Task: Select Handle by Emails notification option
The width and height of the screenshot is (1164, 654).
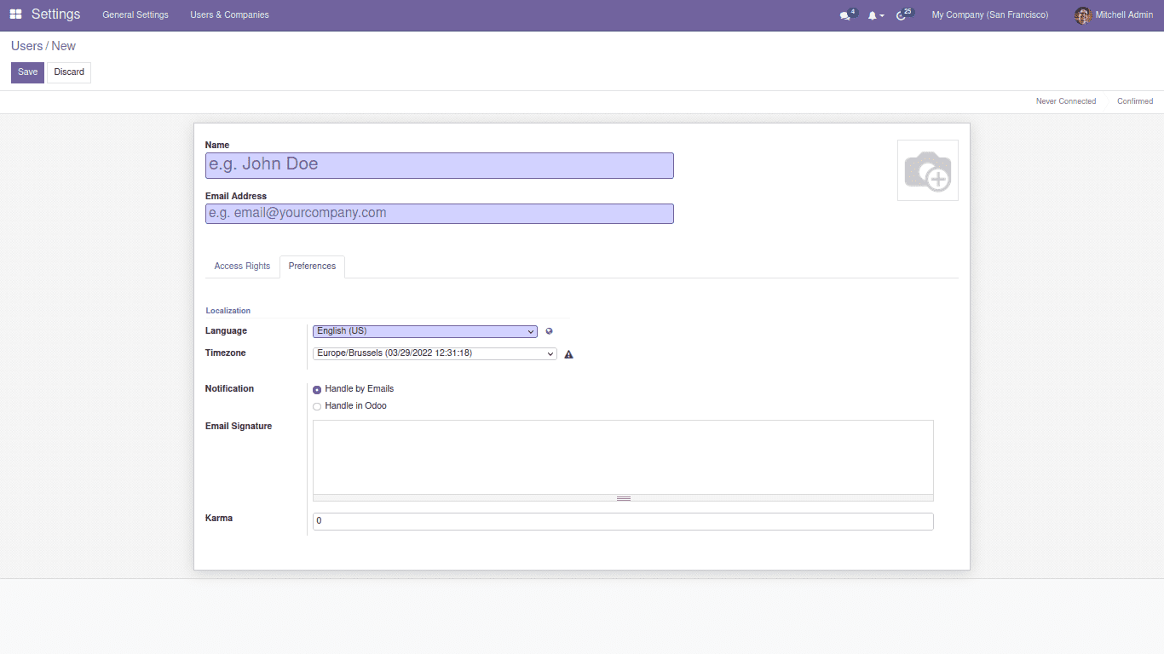Action: tap(317, 389)
